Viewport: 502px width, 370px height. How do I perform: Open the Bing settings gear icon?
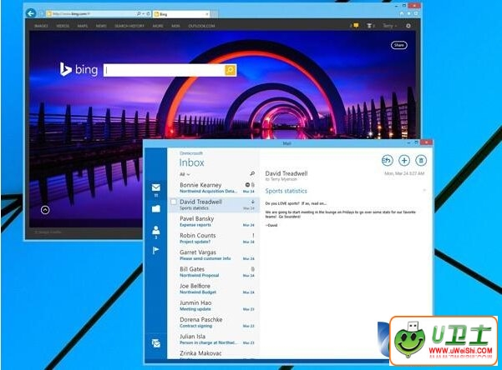tap(408, 26)
